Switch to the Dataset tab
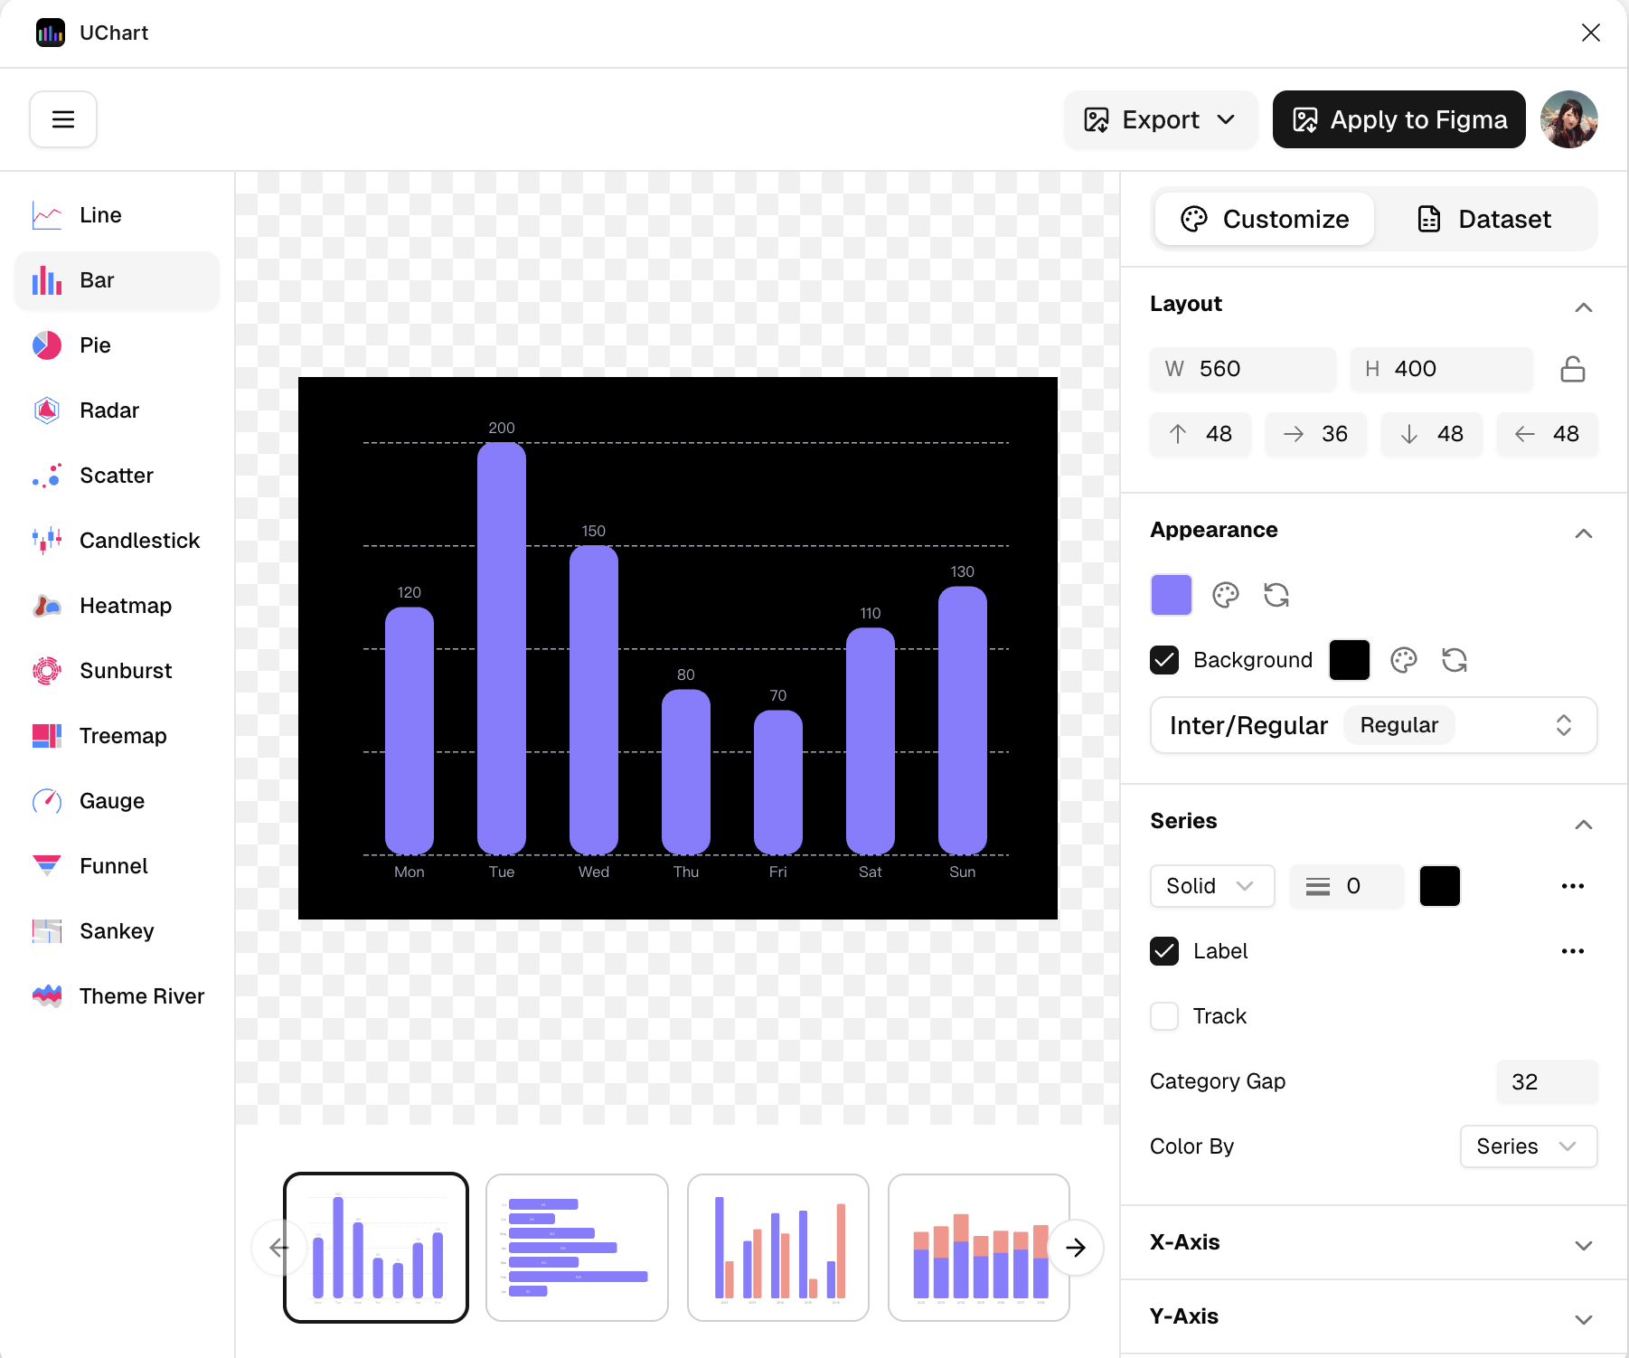 pos(1484,219)
